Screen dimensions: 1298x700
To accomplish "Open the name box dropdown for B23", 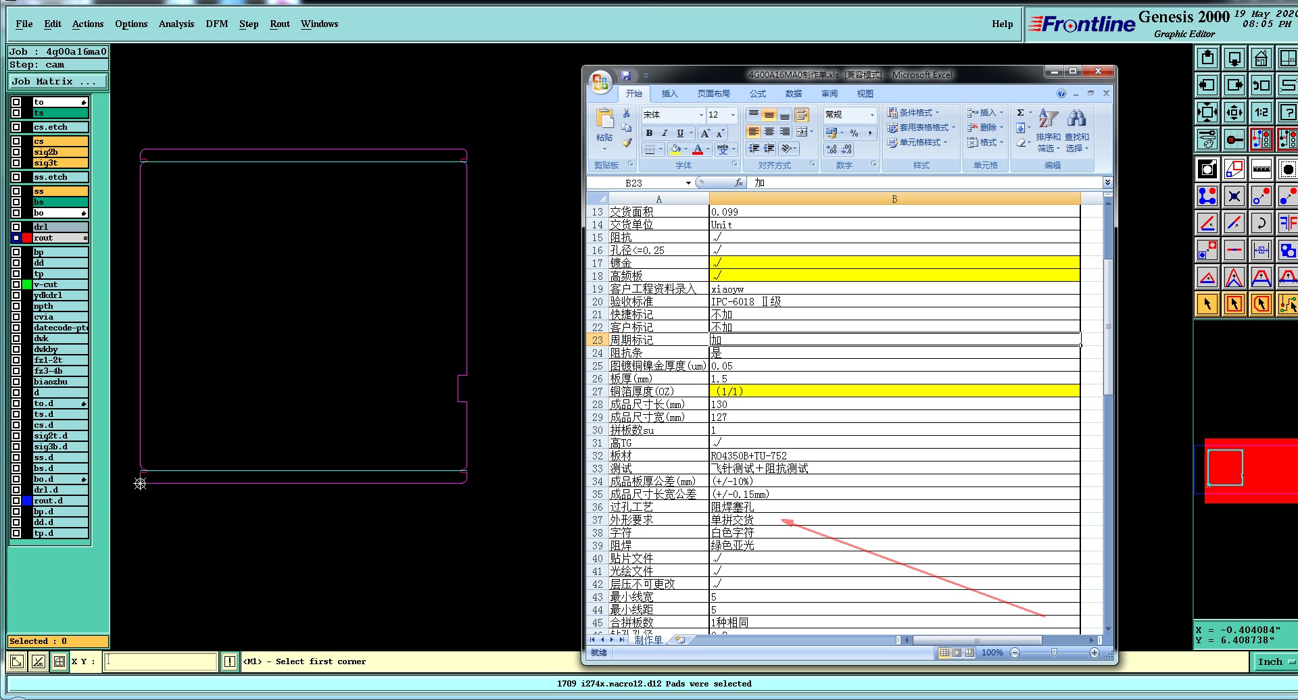I will [x=688, y=183].
